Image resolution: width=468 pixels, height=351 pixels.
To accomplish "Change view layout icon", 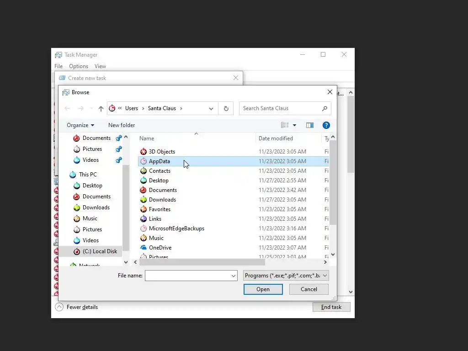I will point(285,125).
